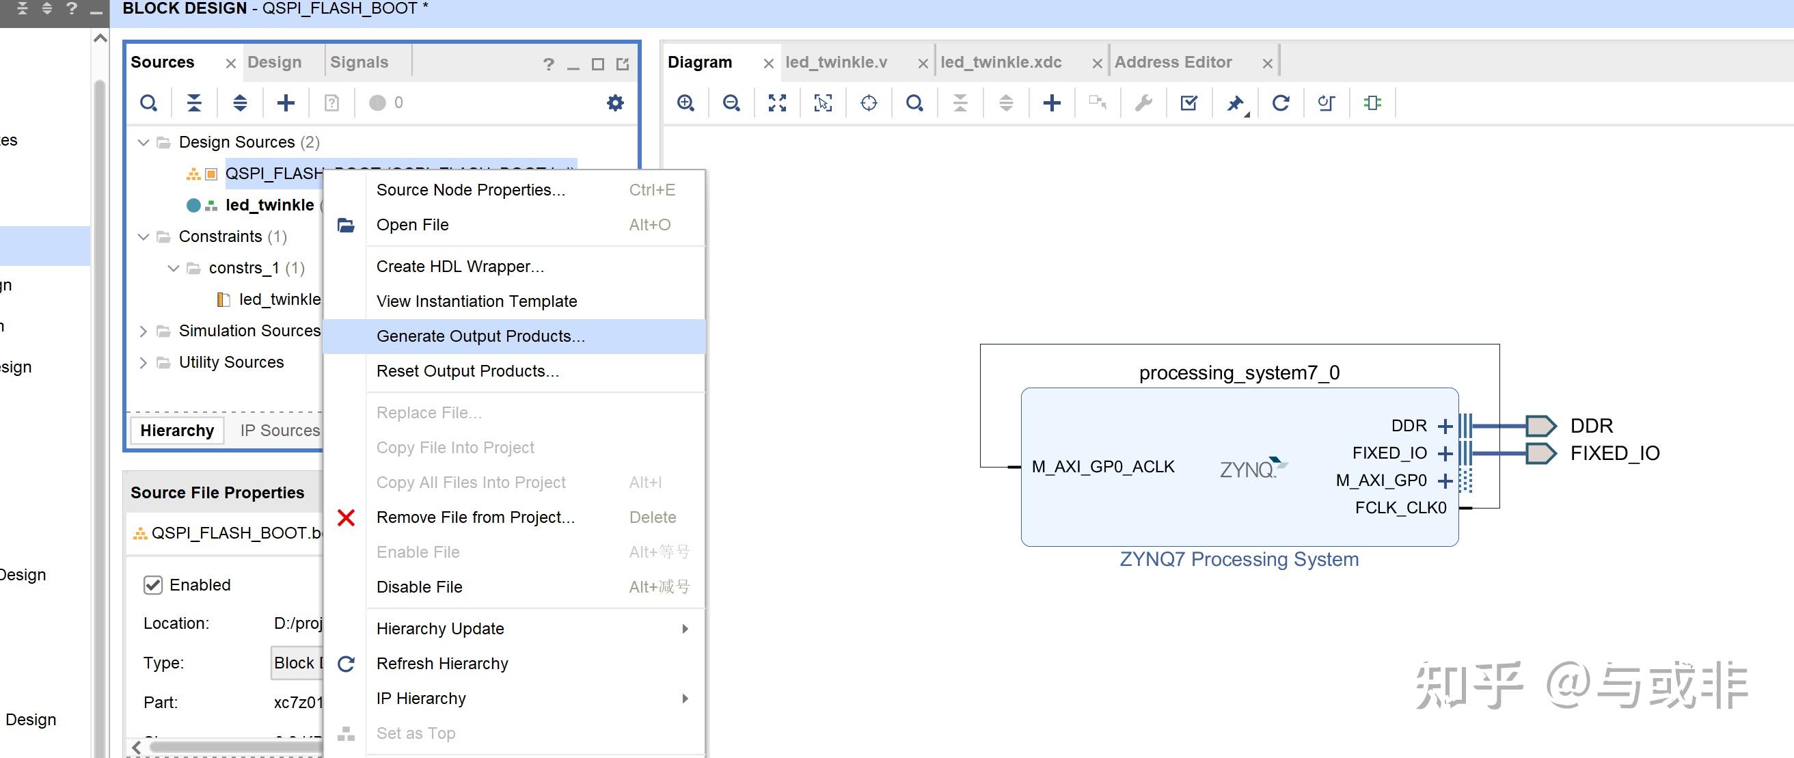Toggle the Enabled checkbox
The image size is (1794, 758).
(152, 585)
